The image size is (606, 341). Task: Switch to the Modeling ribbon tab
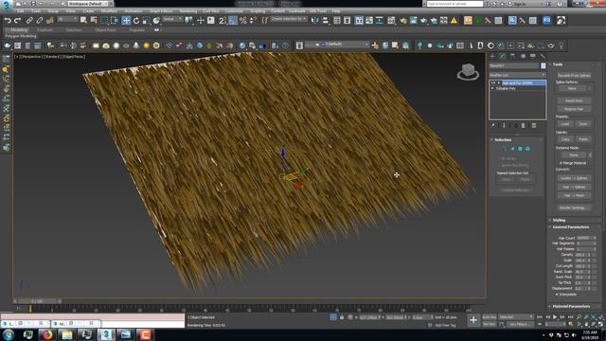[x=19, y=29]
